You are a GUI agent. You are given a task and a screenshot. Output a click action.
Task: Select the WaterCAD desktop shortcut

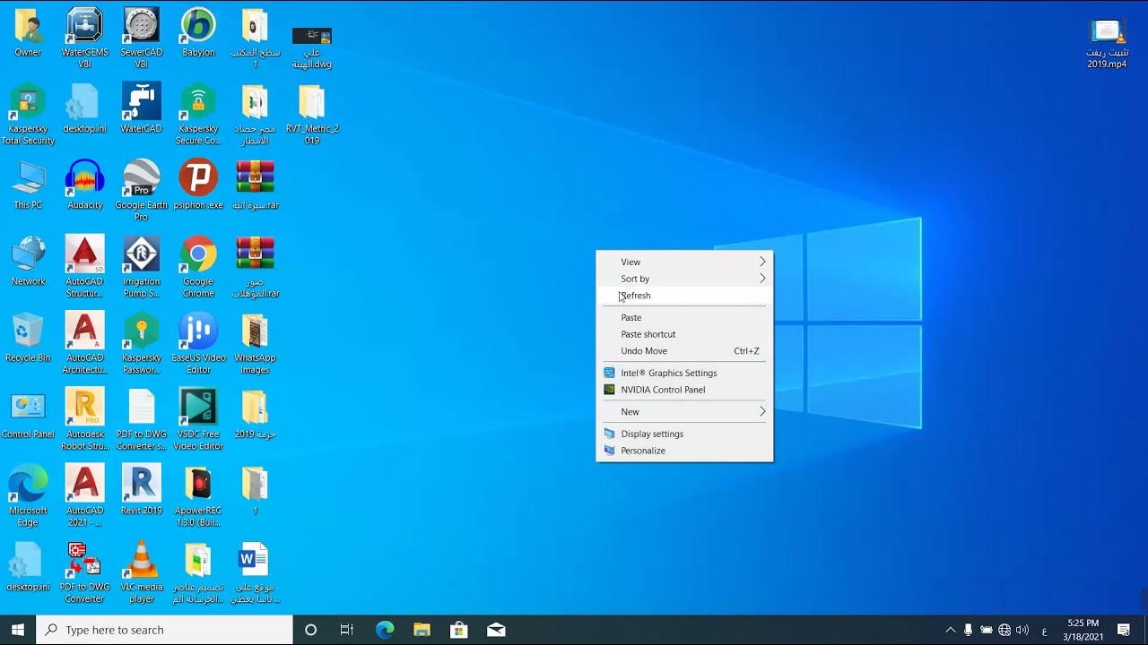(141, 109)
